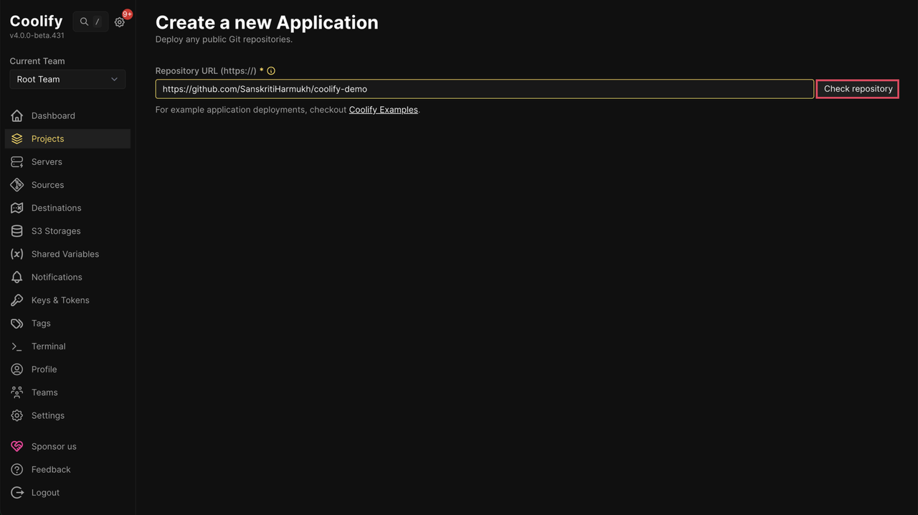The width and height of the screenshot is (918, 515).
Task: Click the Coolify logo title
Action: point(36,21)
